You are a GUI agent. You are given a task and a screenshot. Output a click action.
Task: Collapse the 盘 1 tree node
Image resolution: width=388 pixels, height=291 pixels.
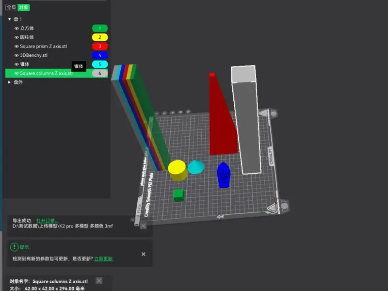9,19
